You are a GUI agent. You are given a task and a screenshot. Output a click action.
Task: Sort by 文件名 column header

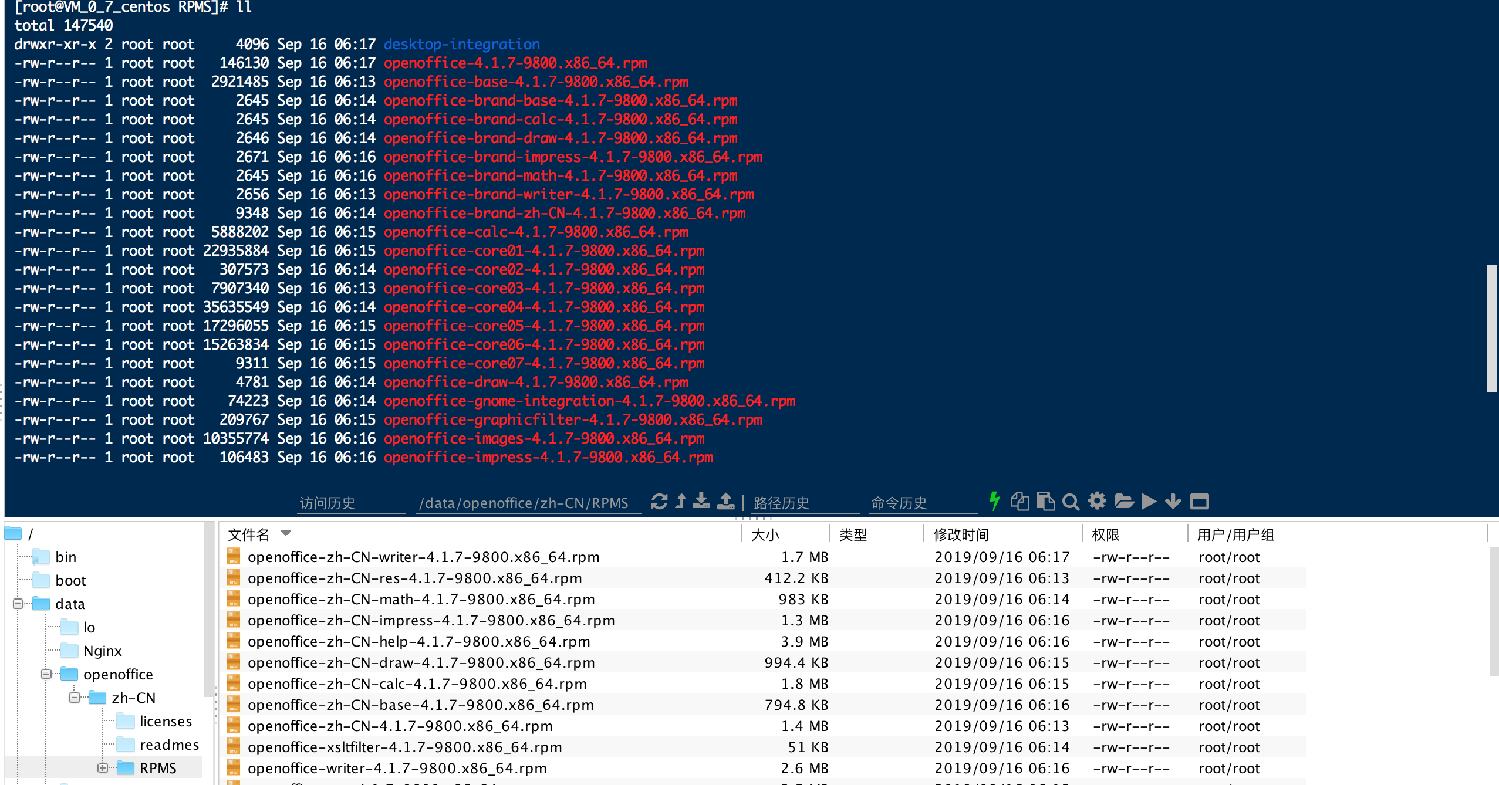click(249, 534)
